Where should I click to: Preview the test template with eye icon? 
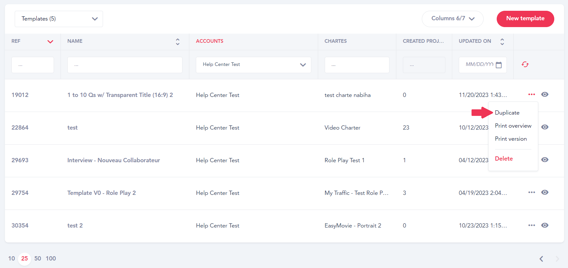tap(545, 127)
